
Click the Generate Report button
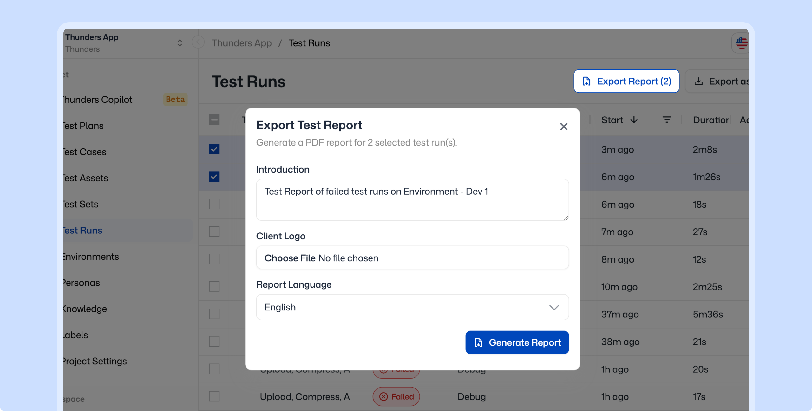click(x=517, y=342)
